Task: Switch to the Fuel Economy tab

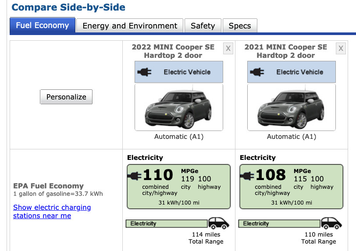Action: click(x=43, y=25)
